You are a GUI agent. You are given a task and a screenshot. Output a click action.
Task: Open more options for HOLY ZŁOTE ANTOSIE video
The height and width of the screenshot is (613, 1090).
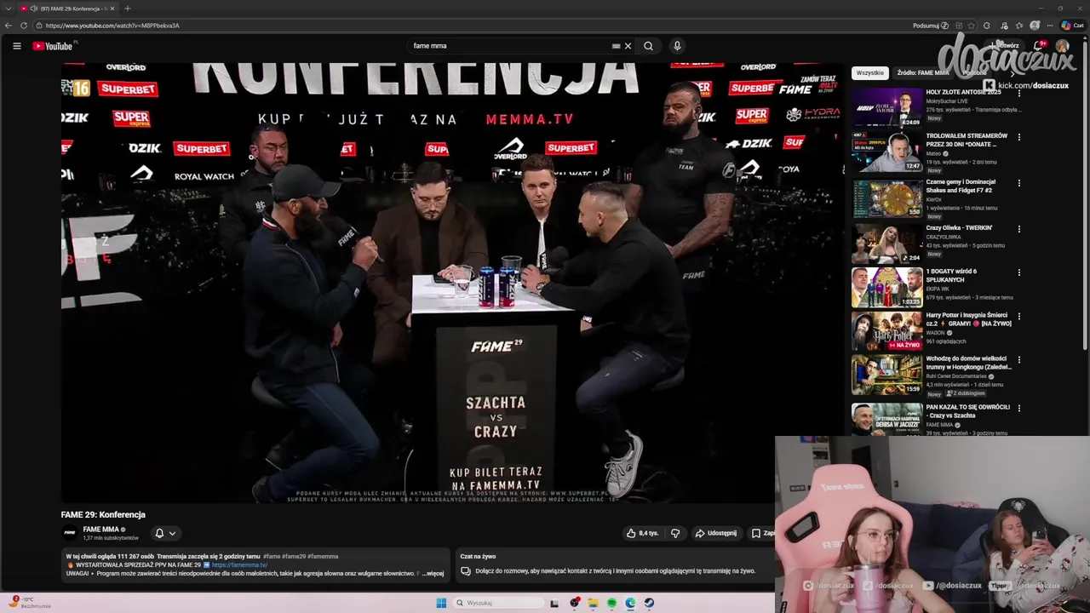tap(1018, 92)
